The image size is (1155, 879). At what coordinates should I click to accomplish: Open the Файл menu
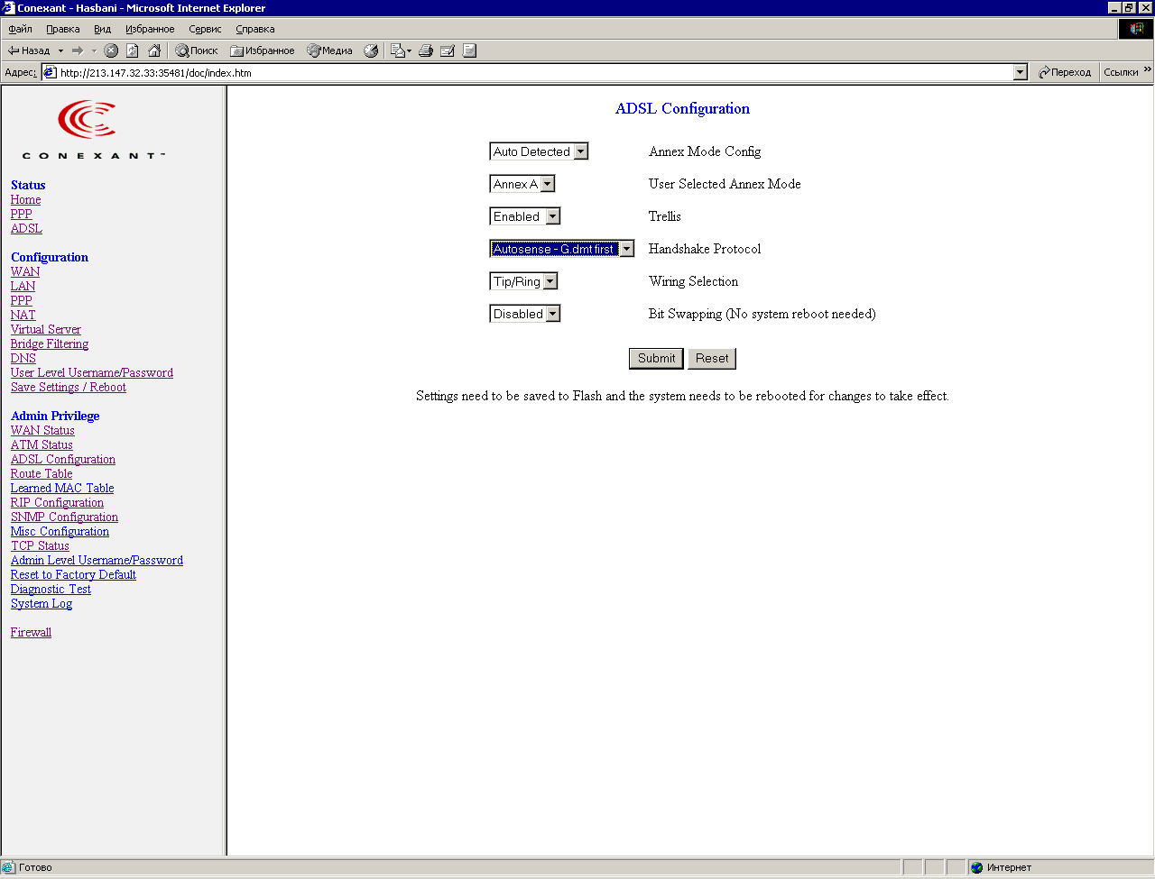point(20,29)
